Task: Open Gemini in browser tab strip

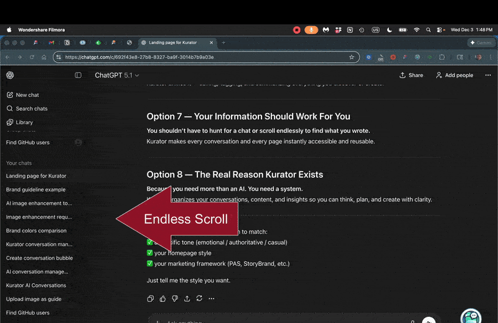Action: 481,42
